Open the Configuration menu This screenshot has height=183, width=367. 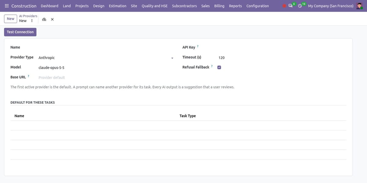pos(258,6)
